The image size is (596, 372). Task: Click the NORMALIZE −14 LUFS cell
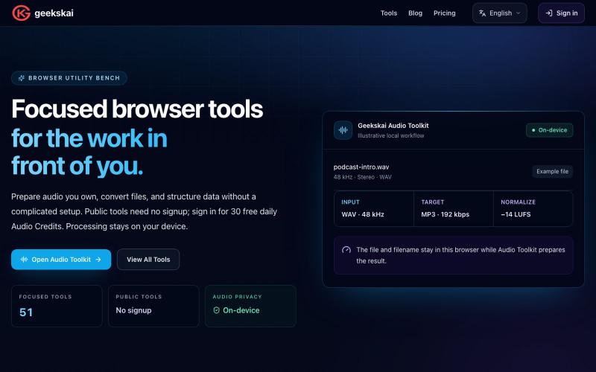click(533, 208)
